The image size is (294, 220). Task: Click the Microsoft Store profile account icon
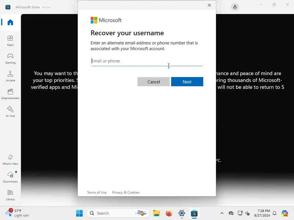coord(235,7)
